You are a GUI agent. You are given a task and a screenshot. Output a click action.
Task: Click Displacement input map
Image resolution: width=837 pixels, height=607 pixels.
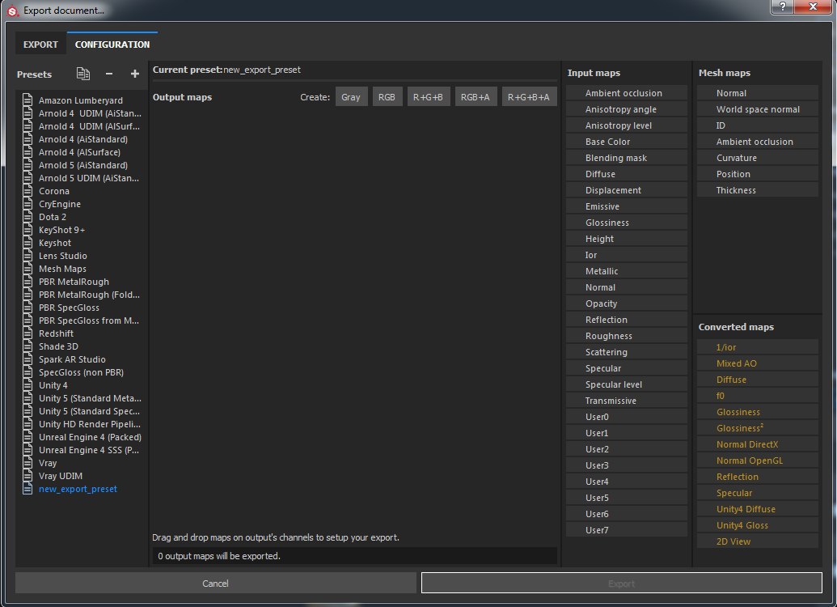tap(627, 189)
